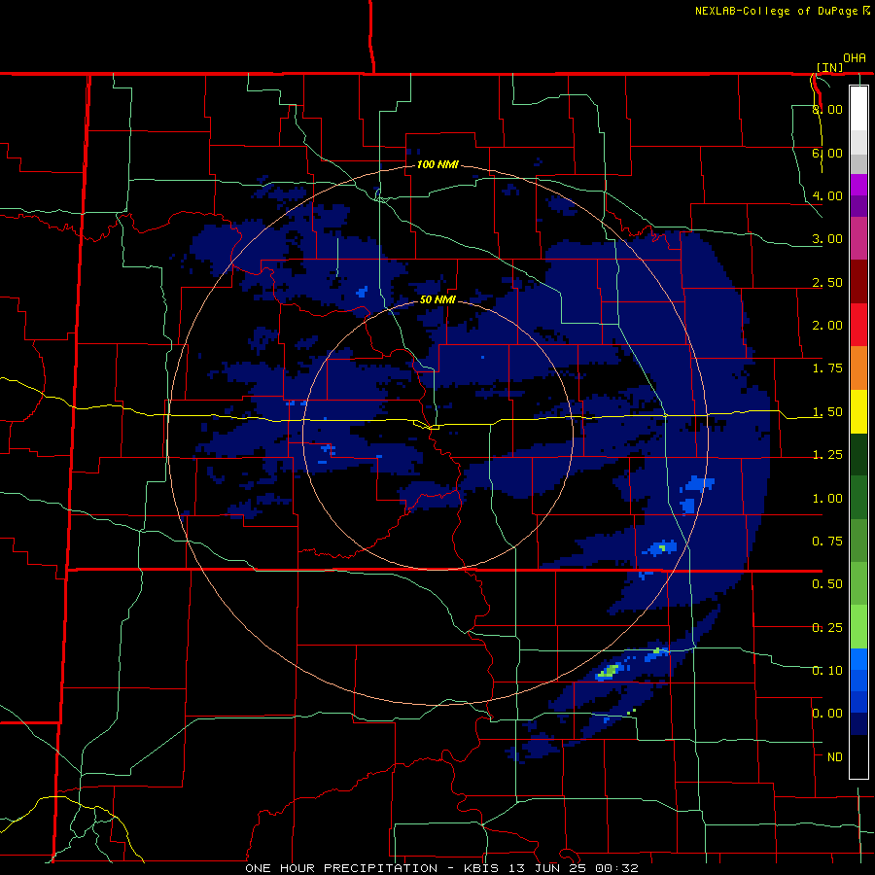
Task: Click the black ND legend swatch
Action: coord(858,756)
